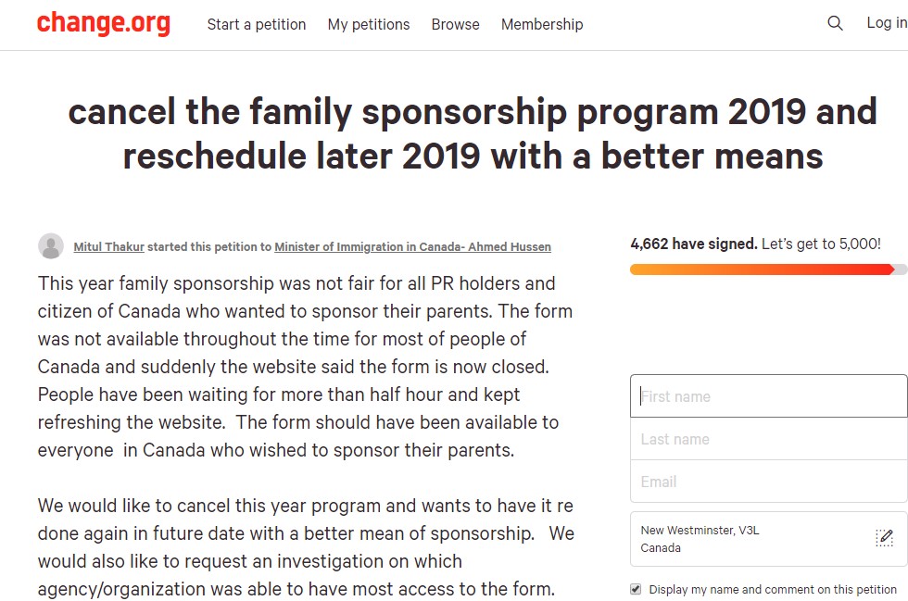Open the Browse menu item
This screenshot has height=601, width=908.
pos(455,24)
